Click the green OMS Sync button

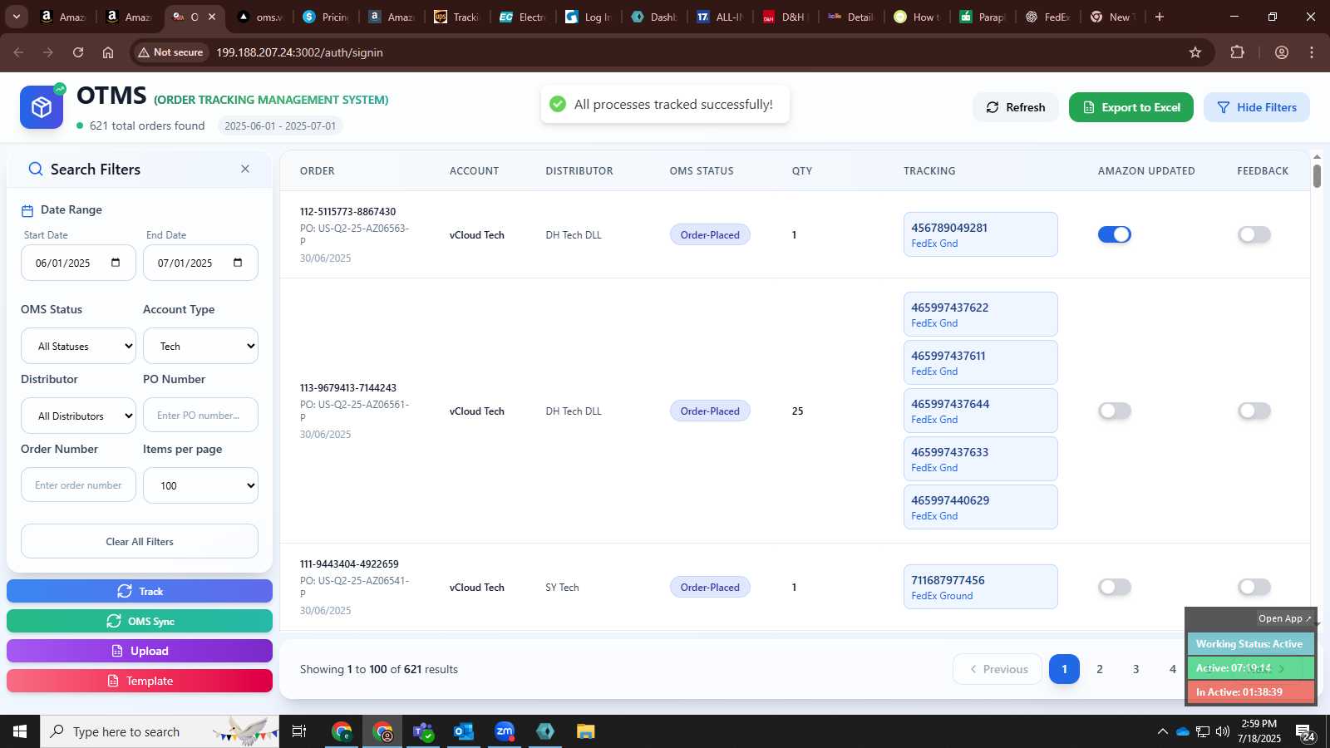pyautogui.click(x=140, y=621)
